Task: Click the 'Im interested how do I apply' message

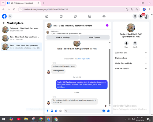Action: point(64,66)
